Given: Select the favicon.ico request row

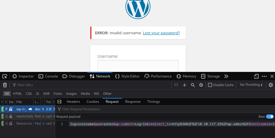Looking at the screenshot, I should [27, 123].
